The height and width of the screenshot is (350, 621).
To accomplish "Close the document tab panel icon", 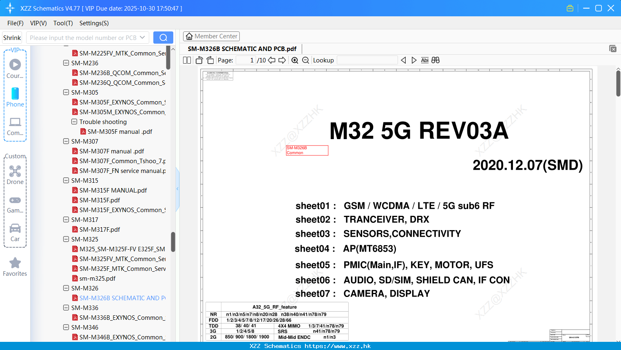I will pyautogui.click(x=613, y=49).
